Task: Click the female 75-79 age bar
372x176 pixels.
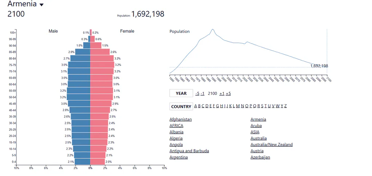Action: pos(102,64)
